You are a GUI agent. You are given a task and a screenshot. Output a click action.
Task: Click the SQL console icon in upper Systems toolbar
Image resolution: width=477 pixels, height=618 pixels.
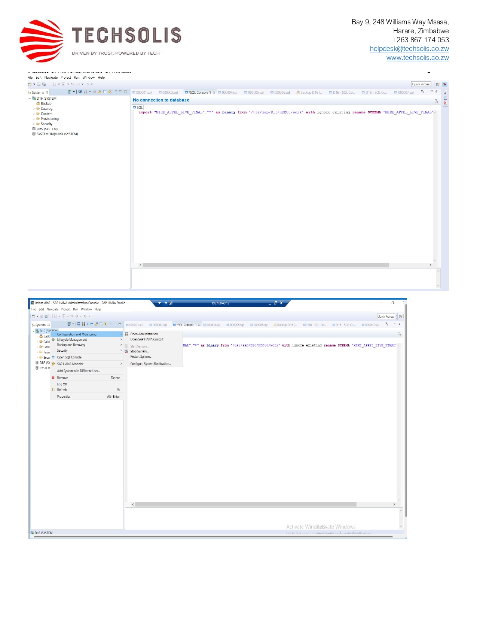coord(95,92)
